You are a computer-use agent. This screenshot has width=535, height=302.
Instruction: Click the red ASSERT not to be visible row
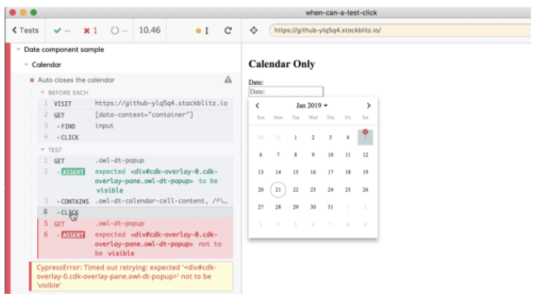[x=135, y=244]
